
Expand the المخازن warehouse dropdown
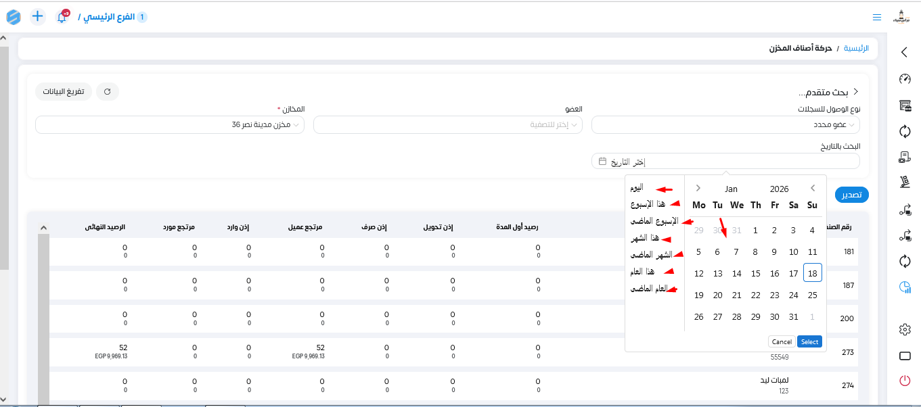(169, 125)
